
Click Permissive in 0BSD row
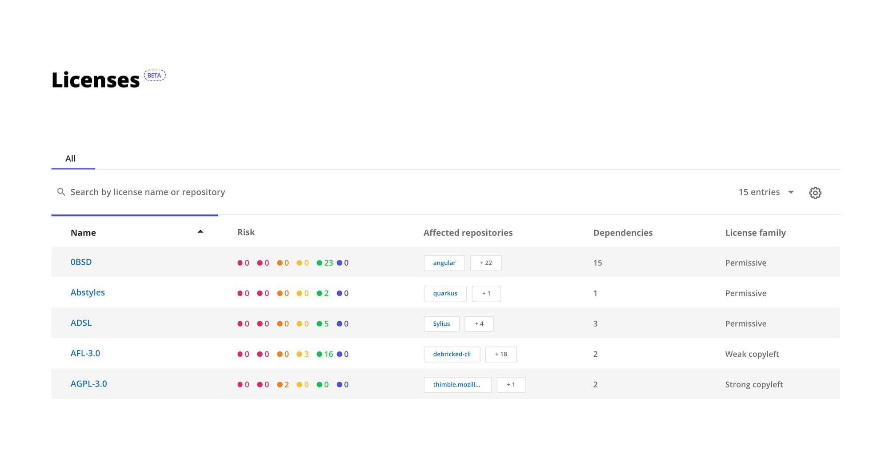tap(745, 263)
